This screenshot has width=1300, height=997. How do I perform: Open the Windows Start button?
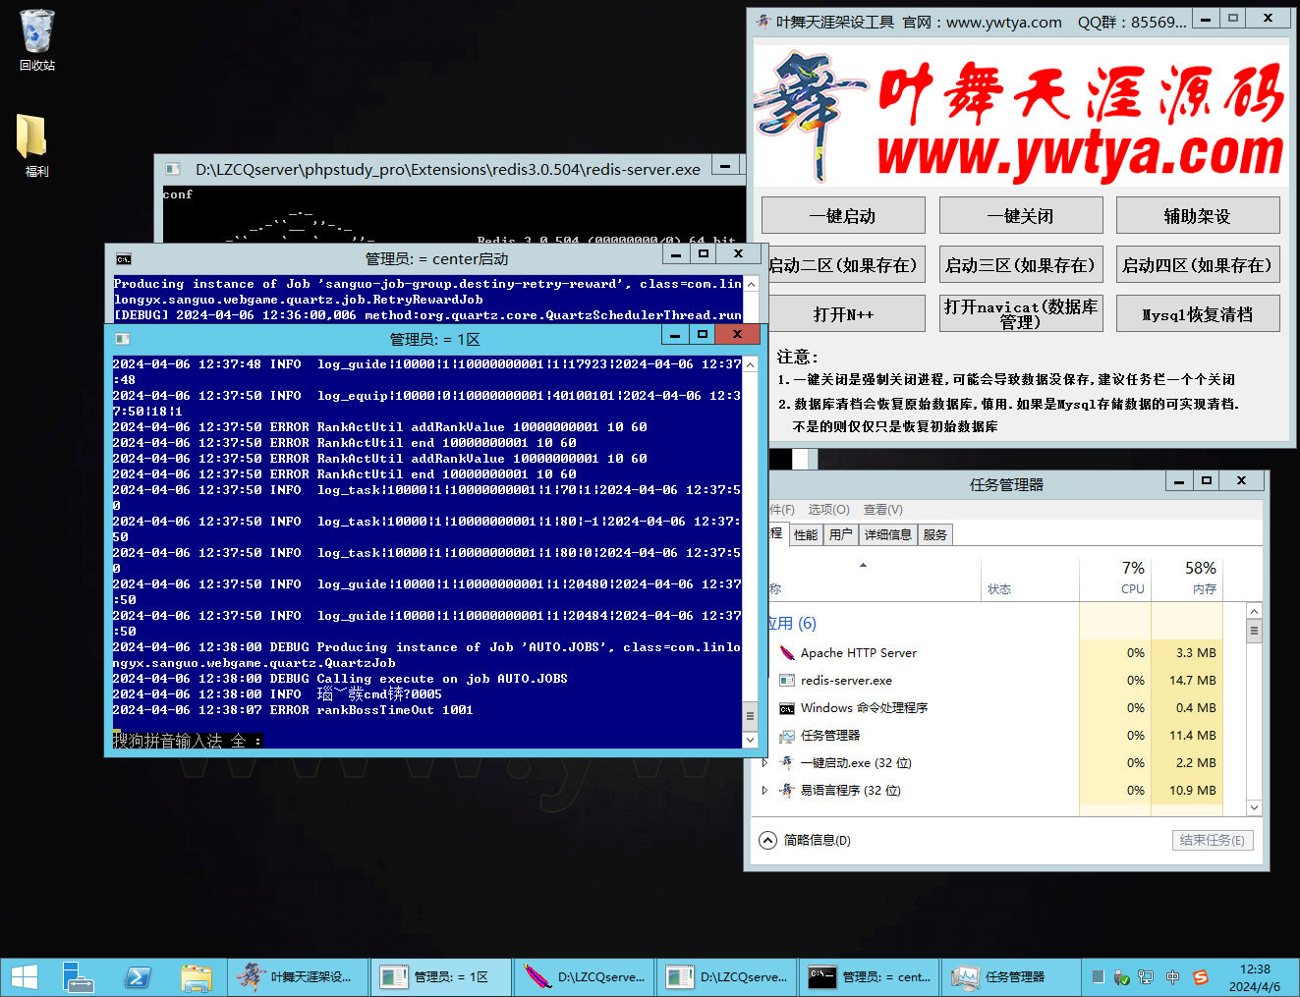25,977
